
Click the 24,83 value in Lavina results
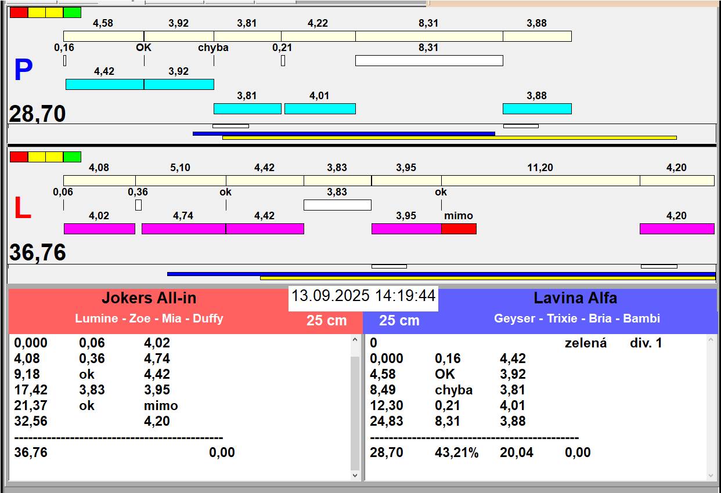point(387,421)
